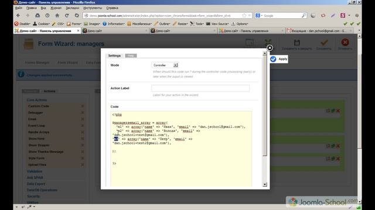Bookmark the page with the star icon

click(x=244, y=16)
